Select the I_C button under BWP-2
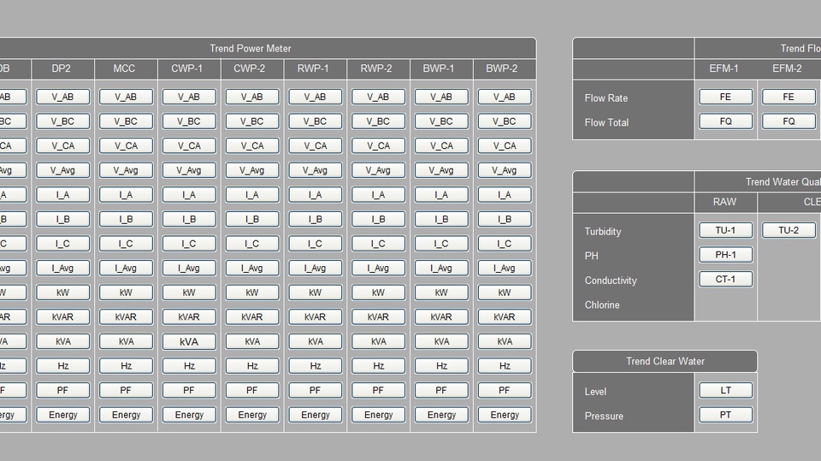This screenshot has height=461, width=821. [x=505, y=244]
